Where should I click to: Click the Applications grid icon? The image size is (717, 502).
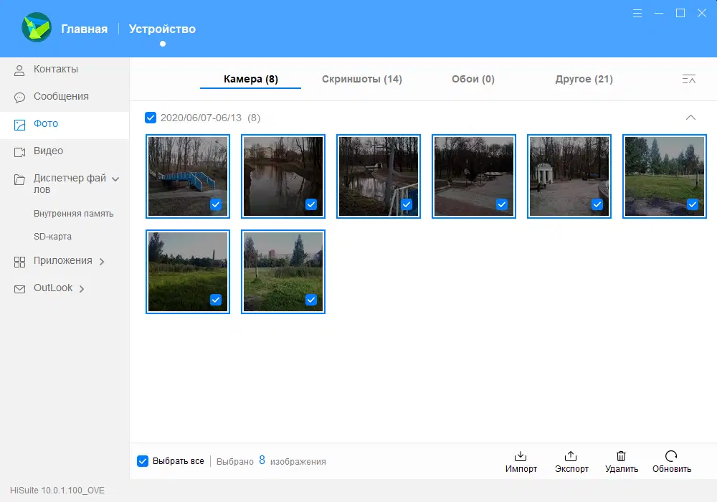tap(19, 262)
